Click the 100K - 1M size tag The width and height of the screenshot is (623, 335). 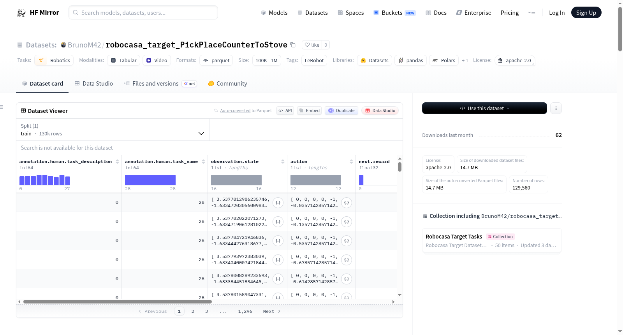click(266, 60)
